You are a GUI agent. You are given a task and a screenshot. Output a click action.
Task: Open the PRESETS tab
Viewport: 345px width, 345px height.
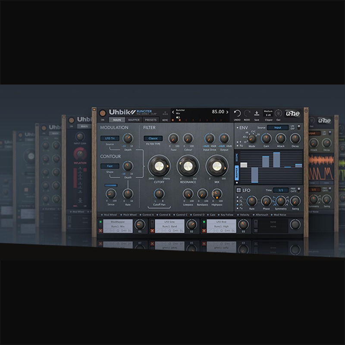point(151,120)
